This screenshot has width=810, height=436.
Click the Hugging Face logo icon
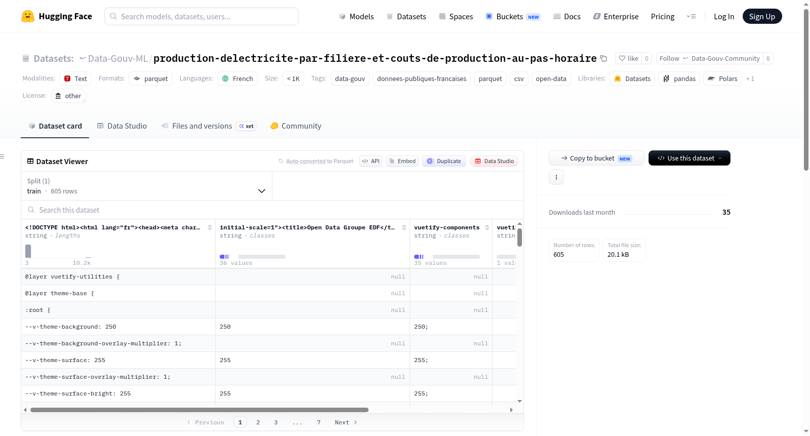(28, 16)
